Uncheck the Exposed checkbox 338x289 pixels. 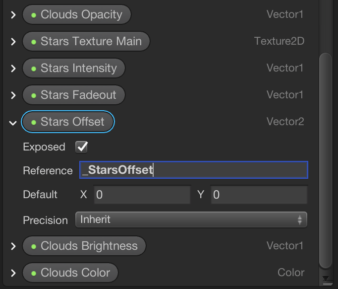click(81, 147)
